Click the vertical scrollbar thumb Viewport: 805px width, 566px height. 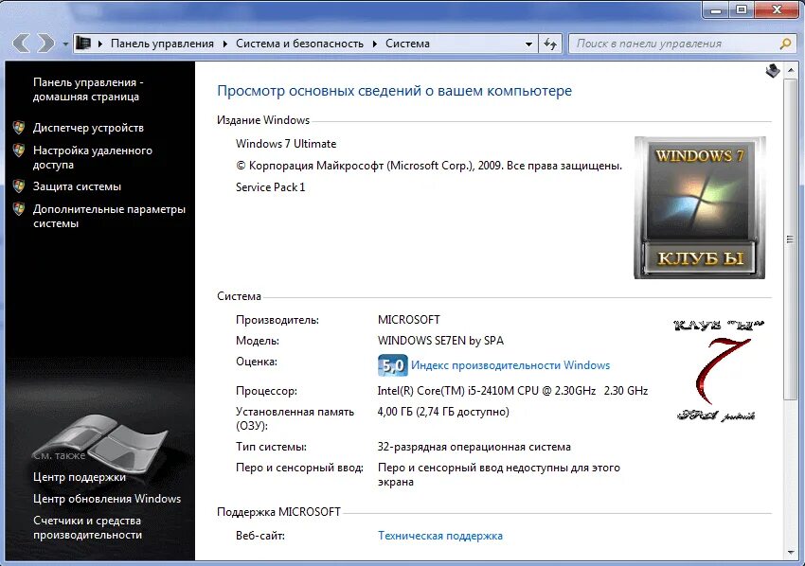coord(791,239)
